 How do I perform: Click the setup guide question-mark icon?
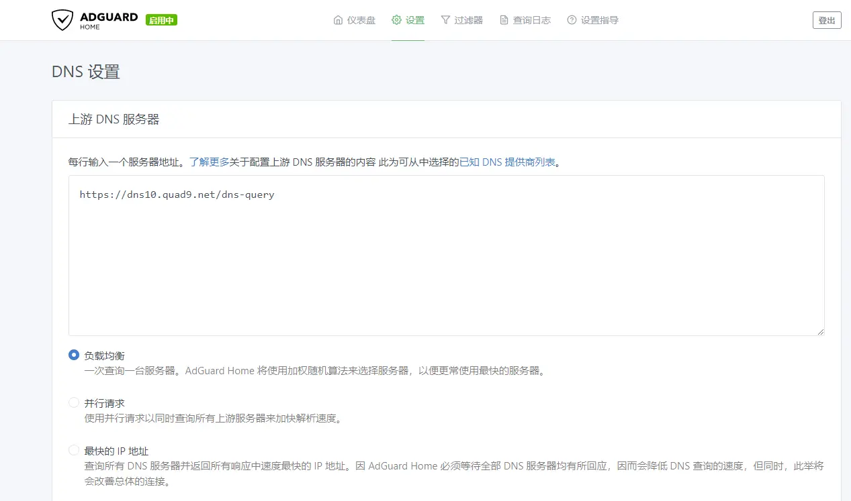point(572,20)
